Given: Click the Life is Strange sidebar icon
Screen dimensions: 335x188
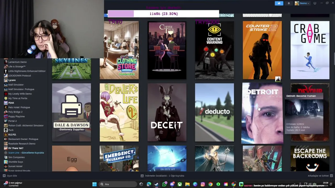Looking at the screenshot, I should pyautogui.click(x=6, y=67).
